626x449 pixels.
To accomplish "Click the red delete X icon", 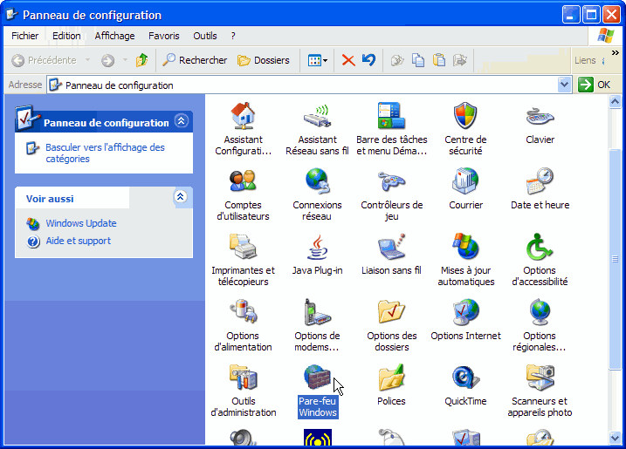I will 348,60.
